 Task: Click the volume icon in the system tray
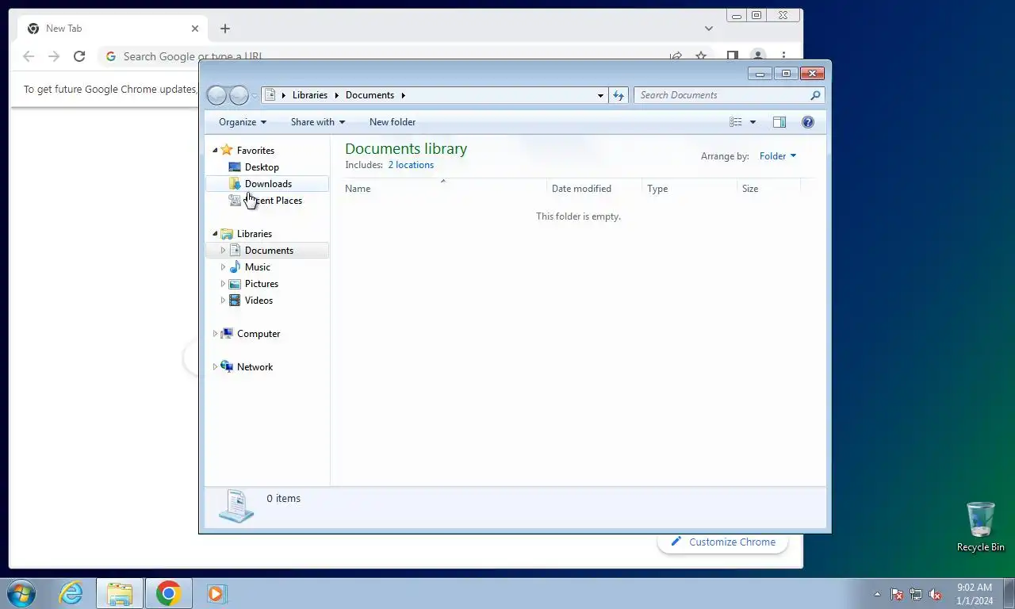point(935,594)
